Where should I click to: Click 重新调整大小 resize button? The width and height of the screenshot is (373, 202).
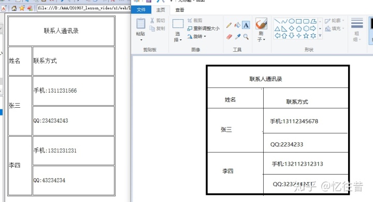click(204, 28)
